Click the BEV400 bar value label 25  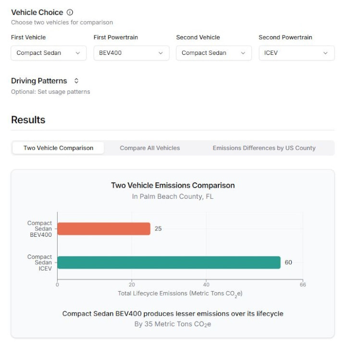click(158, 229)
